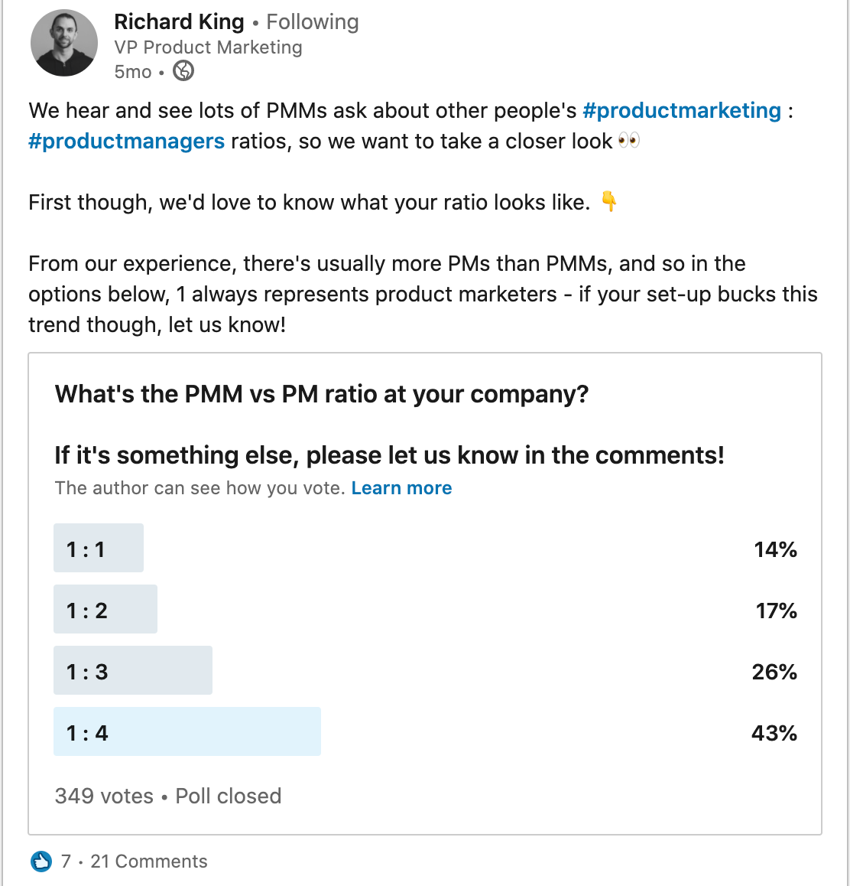Click the VP Product Marketing headline

click(208, 47)
